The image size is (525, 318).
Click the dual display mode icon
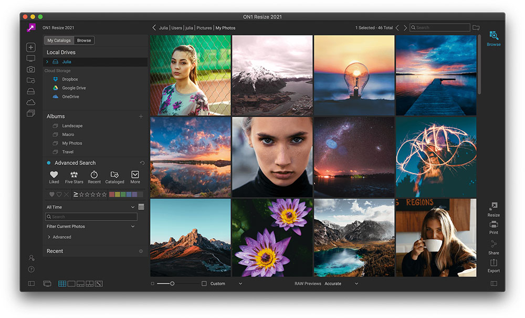click(47, 283)
